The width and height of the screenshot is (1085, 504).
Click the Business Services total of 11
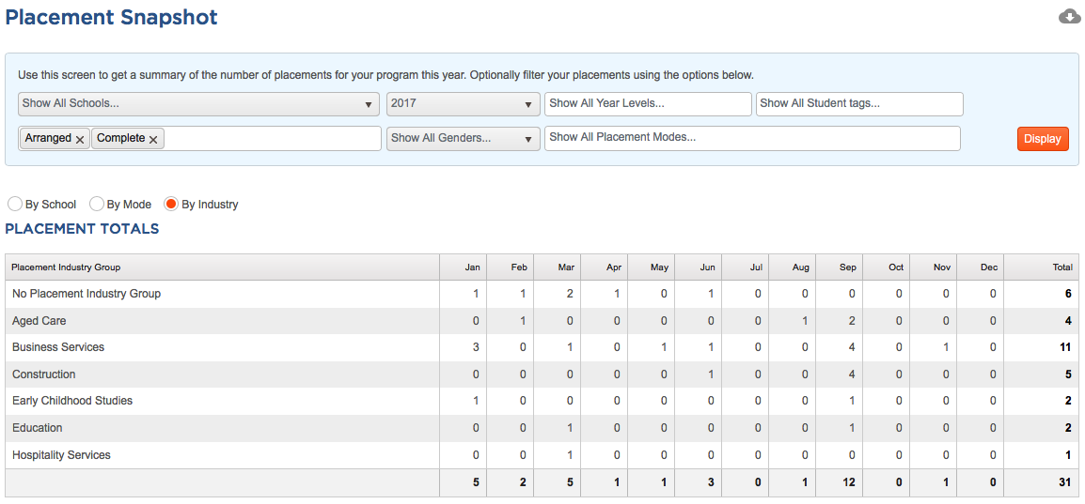[1065, 347]
